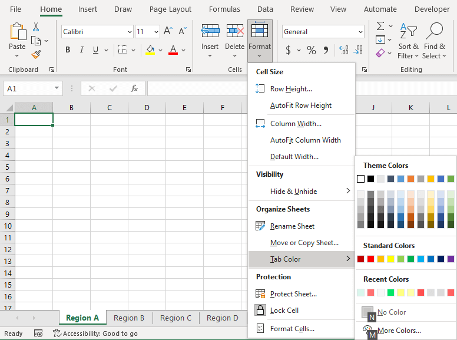Select row 5 header
The width and height of the screenshot is (457, 340).
(7, 167)
